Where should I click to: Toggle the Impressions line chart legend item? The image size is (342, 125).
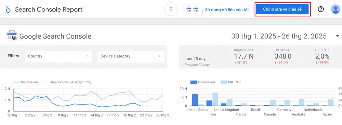26,82
